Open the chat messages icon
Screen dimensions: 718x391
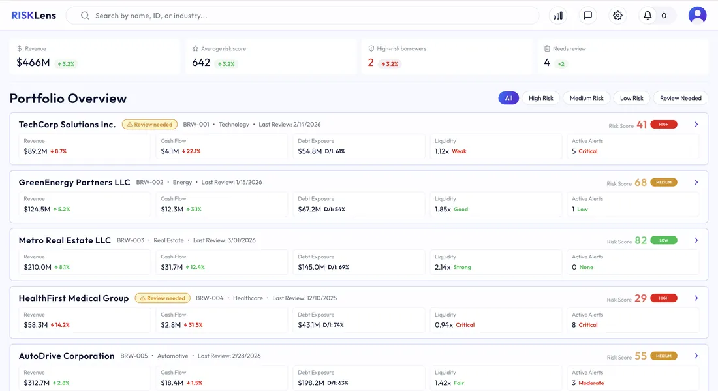(587, 16)
